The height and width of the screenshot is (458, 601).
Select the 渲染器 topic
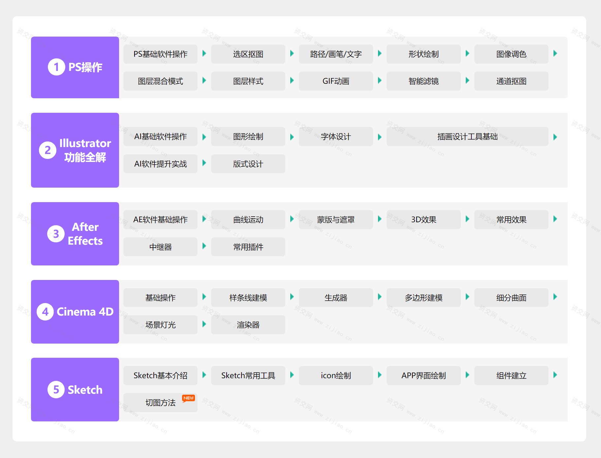pyautogui.click(x=248, y=325)
